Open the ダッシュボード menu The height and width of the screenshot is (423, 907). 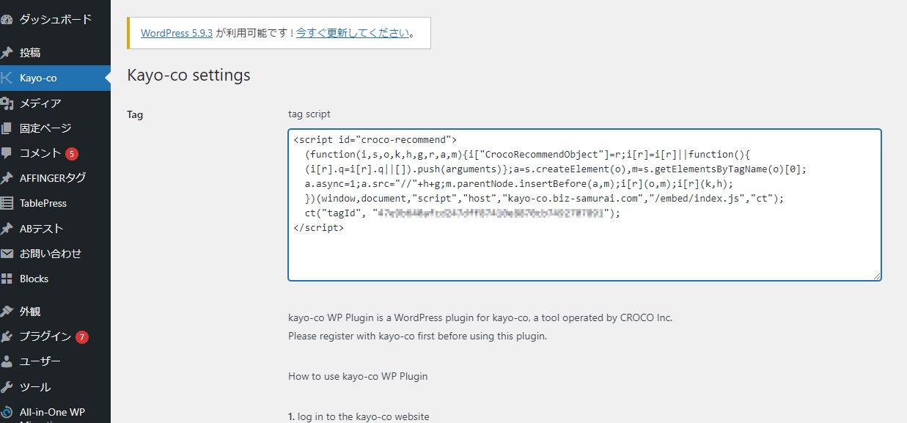(55, 19)
